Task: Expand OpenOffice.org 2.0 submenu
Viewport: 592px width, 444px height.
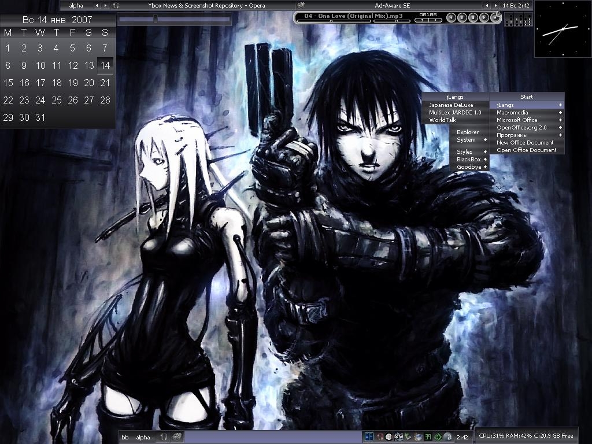Action: pyautogui.click(x=527, y=128)
